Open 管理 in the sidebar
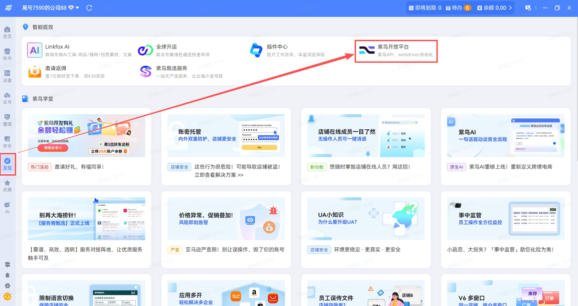This screenshot has width=578, height=306. click(7, 120)
